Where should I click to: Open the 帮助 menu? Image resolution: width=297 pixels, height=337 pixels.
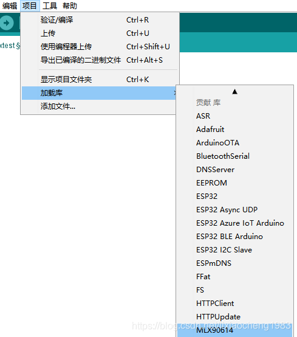(x=70, y=6)
